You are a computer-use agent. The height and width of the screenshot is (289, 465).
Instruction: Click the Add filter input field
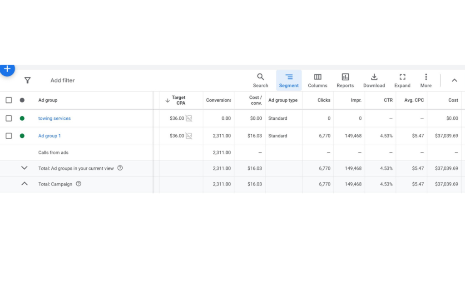tap(63, 80)
